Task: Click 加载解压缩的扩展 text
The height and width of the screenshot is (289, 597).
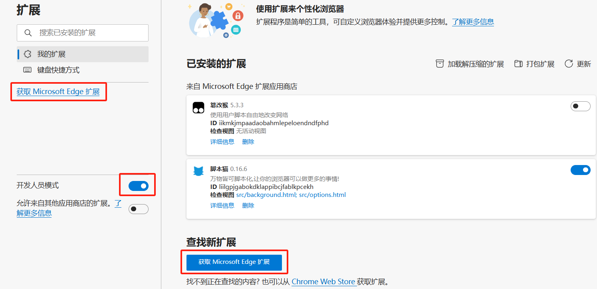Action: [x=476, y=64]
